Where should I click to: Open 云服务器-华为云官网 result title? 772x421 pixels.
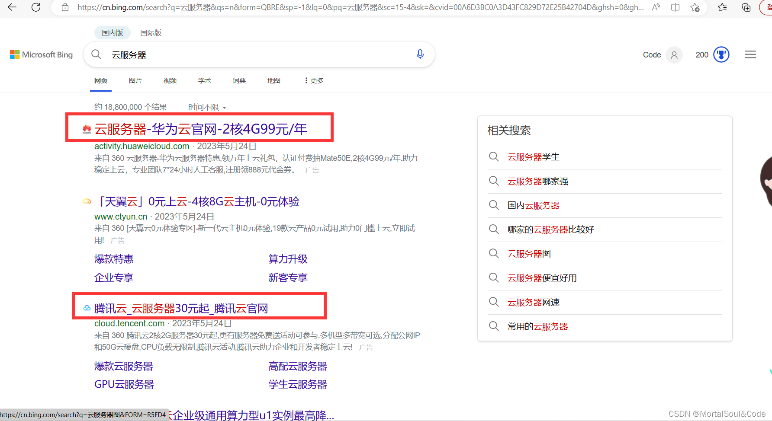point(201,129)
